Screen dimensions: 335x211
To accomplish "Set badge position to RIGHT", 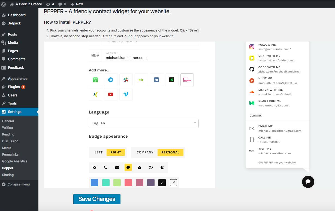I will 116,152.
